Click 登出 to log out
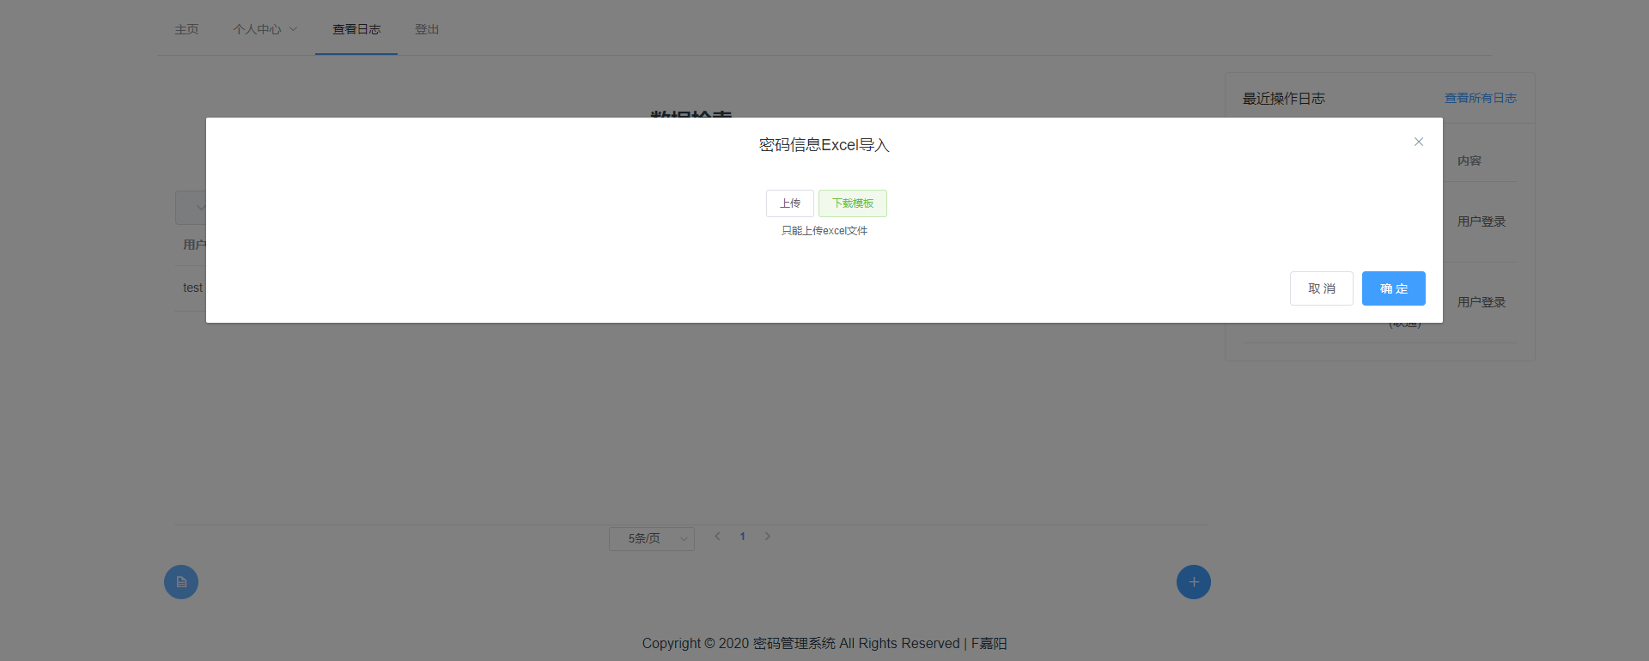 [427, 29]
